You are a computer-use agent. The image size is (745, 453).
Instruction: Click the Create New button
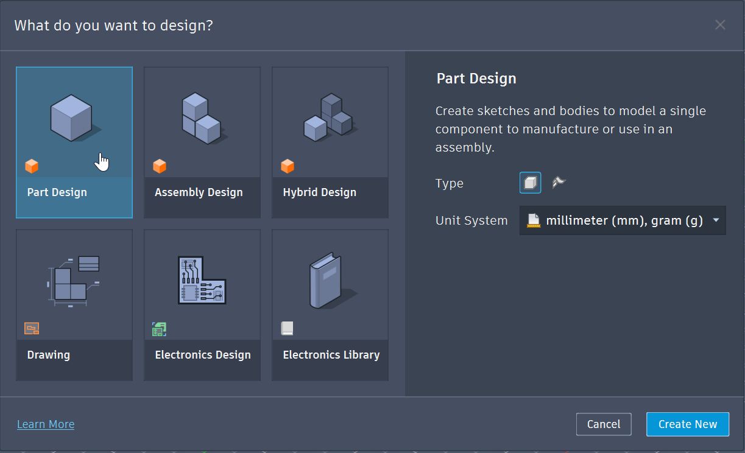coord(687,424)
